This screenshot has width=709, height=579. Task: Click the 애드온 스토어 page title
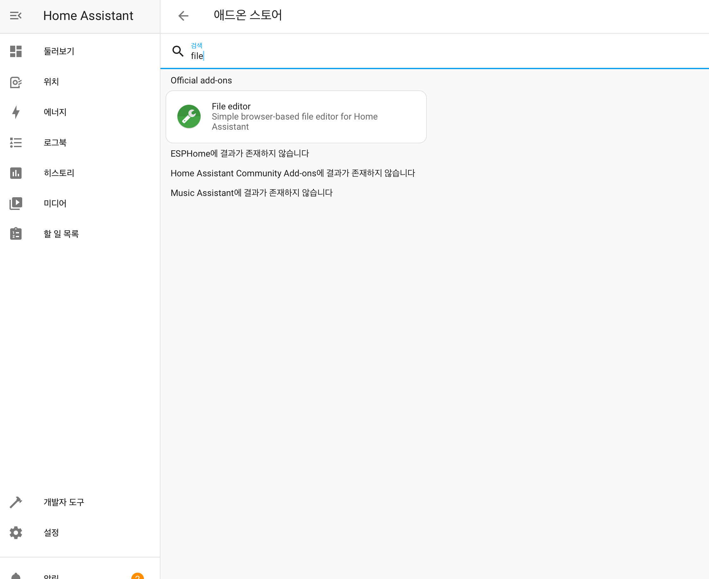pyautogui.click(x=248, y=15)
